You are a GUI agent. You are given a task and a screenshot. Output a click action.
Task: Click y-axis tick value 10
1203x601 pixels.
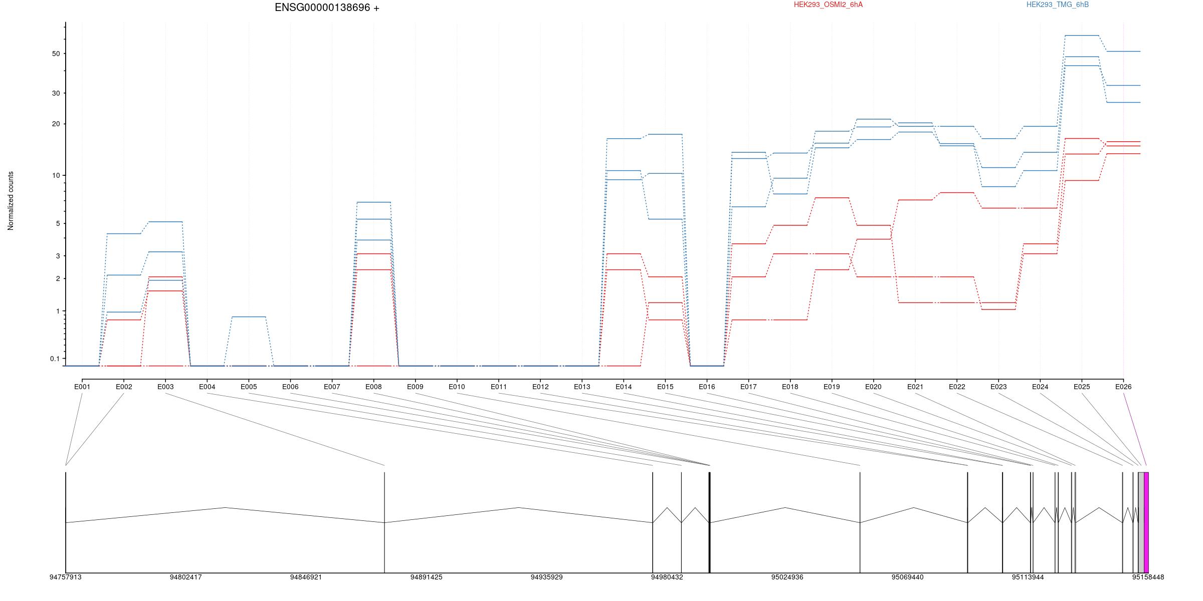pos(56,175)
